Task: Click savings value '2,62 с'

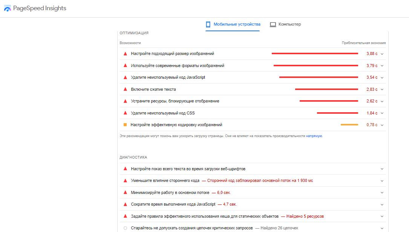Action: (372, 101)
